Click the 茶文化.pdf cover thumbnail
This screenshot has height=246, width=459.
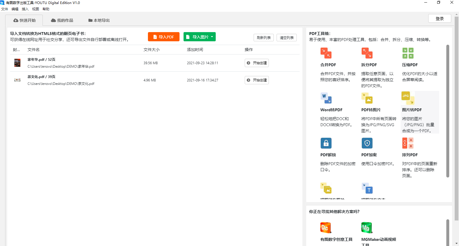[17, 80]
